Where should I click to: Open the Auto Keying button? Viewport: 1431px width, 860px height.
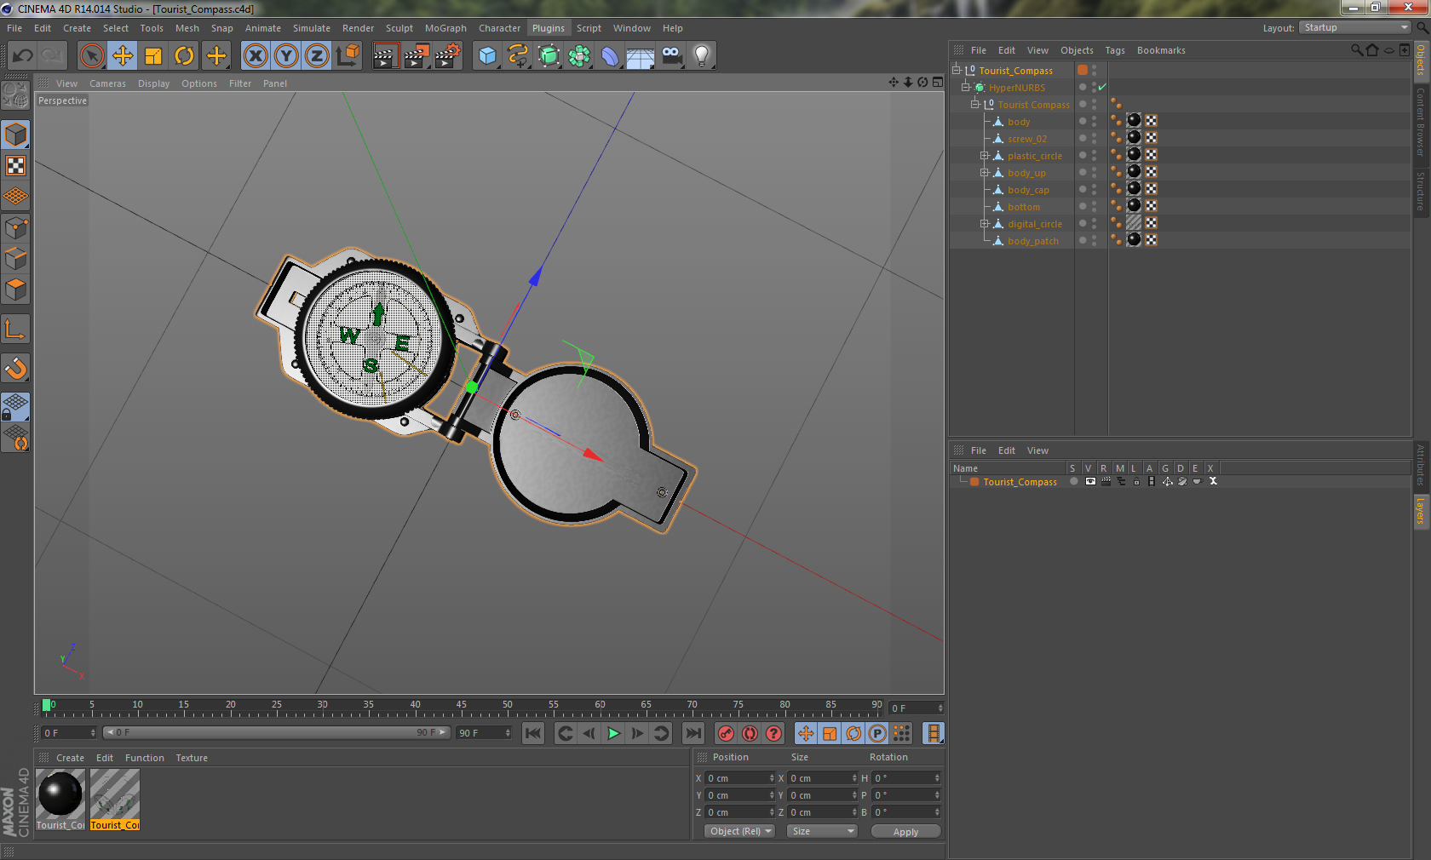(750, 733)
